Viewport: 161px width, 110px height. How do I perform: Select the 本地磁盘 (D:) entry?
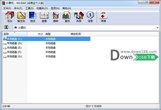tap(14, 43)
